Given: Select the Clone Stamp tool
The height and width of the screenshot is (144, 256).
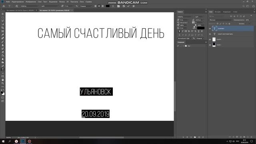Looking at the screenshot, I should pos(3,45).
